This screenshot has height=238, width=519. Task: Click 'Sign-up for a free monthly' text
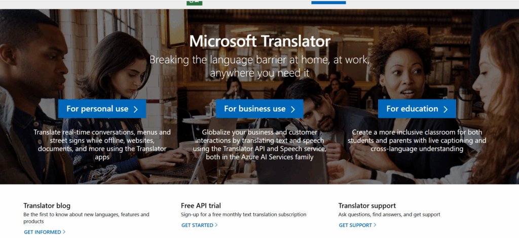point(244,215)
